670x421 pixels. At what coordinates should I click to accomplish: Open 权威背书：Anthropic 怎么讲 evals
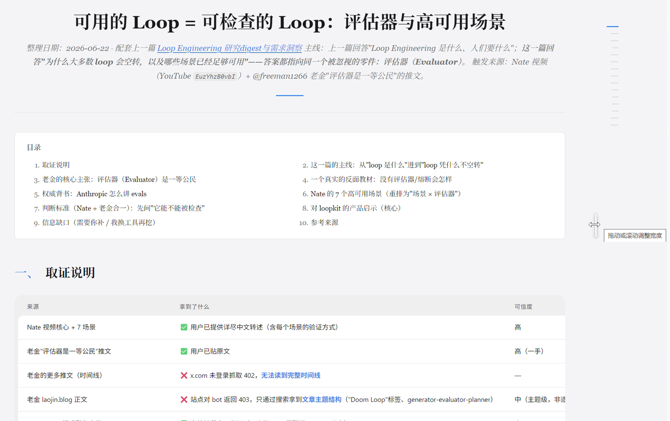pyautogui.click(x=94, y=194)
